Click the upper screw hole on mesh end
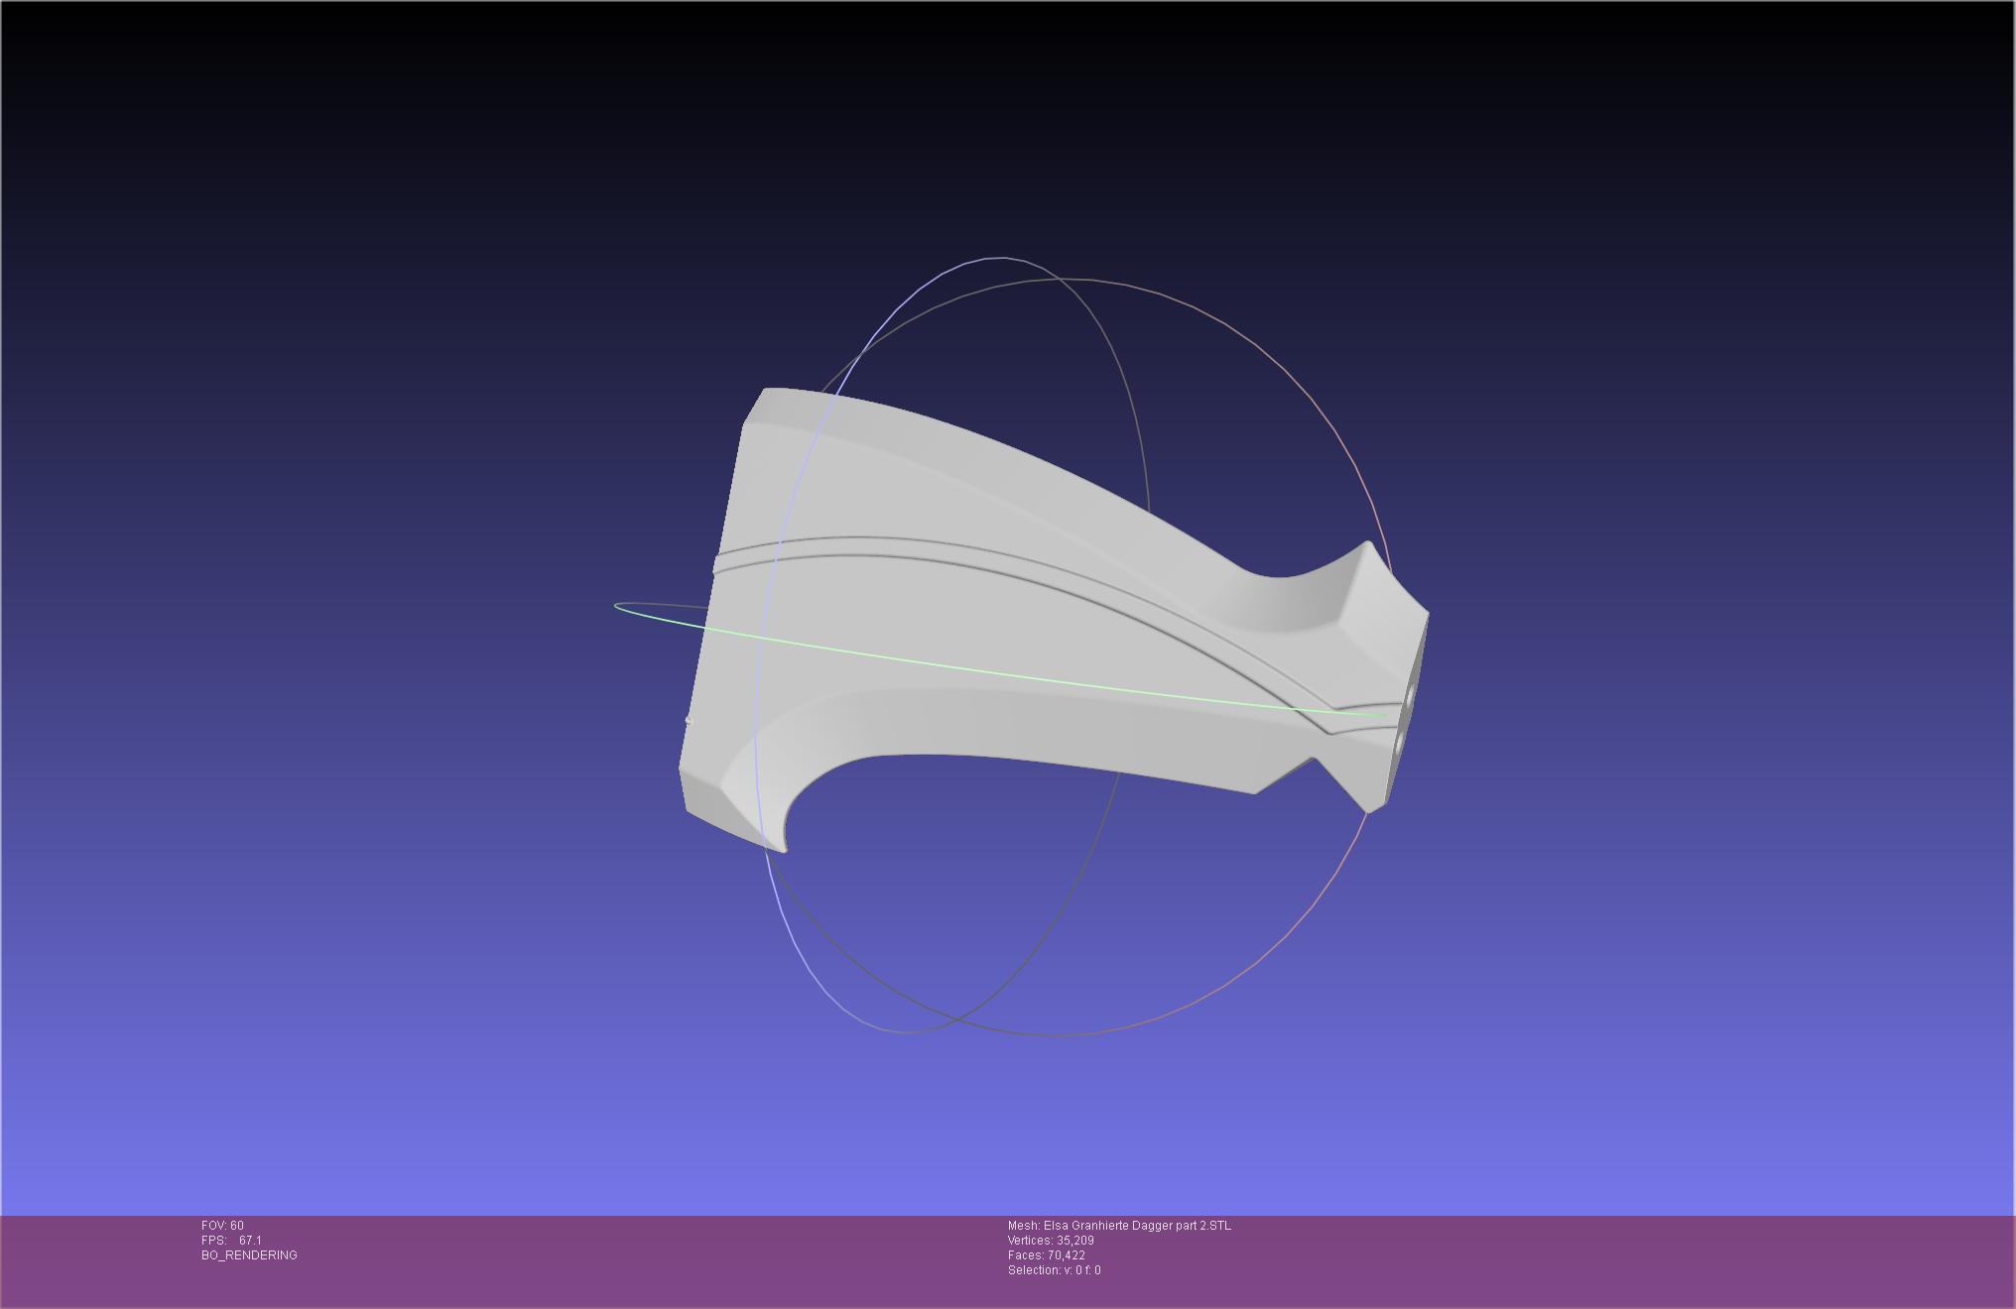The width and height of the screenshot is (2016, 1309). 1410,696
